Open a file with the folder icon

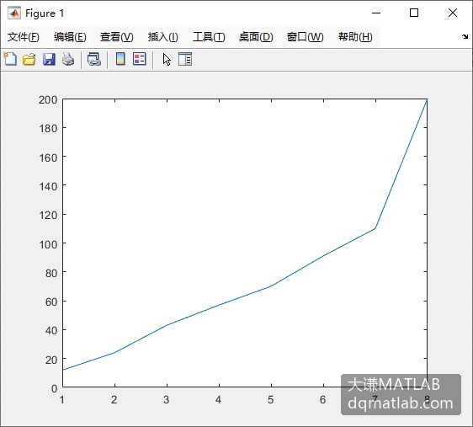[x=29, y=59]
